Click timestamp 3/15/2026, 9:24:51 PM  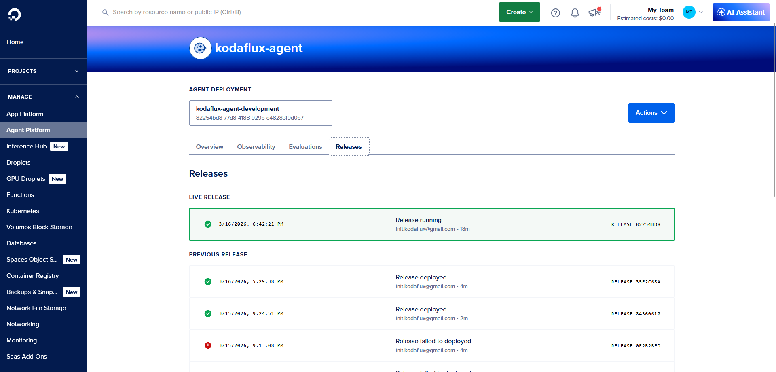tap(251, 313)
